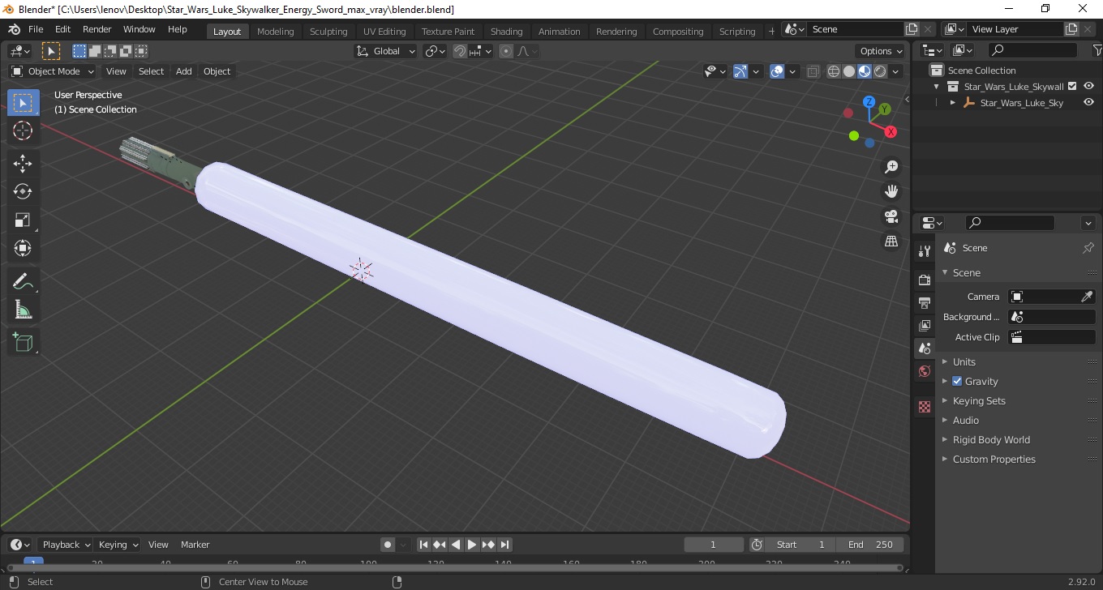Image resolution: width=1103 pixels, height=590 pixels.
Task: Open the Render menu
Action: tap(97, 29)
